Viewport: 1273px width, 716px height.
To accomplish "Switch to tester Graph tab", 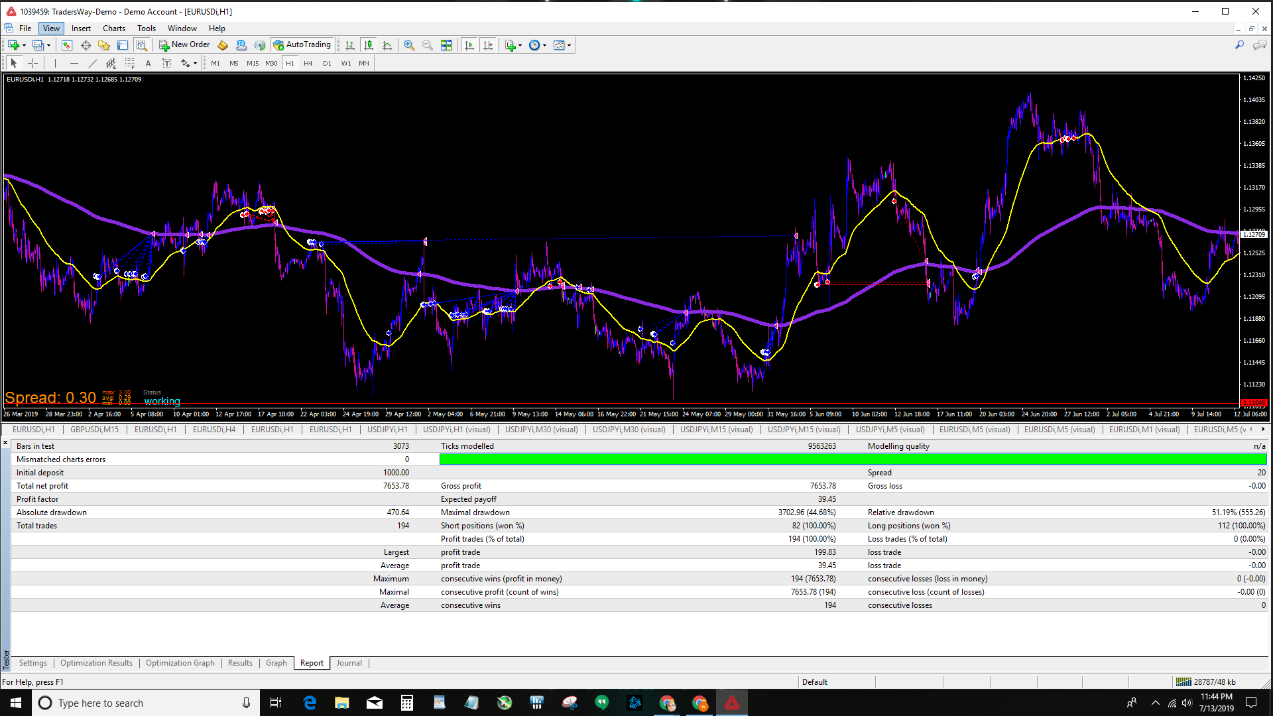I will tap(276, 663).
